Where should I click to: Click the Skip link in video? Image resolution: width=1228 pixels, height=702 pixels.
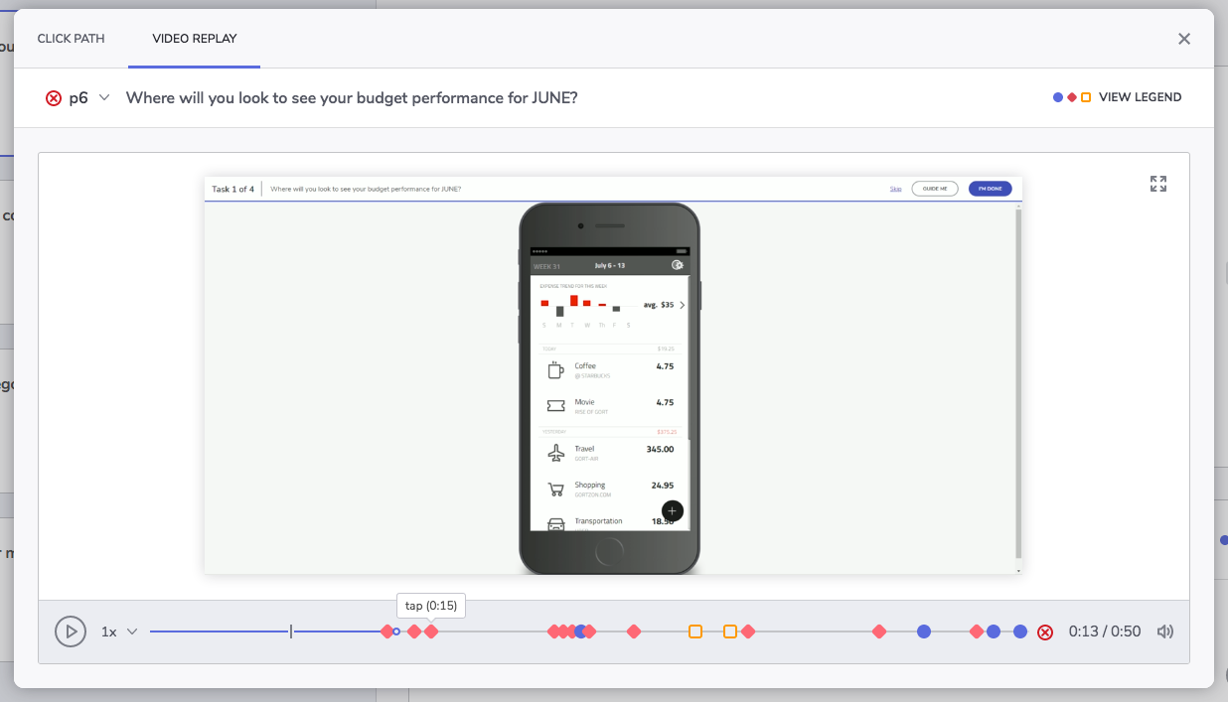click(895, 189)
